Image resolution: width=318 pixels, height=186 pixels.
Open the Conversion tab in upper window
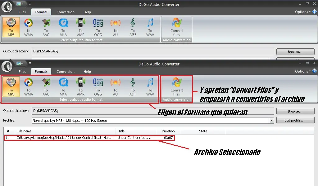pyautogui.click(x=66, y=12)
